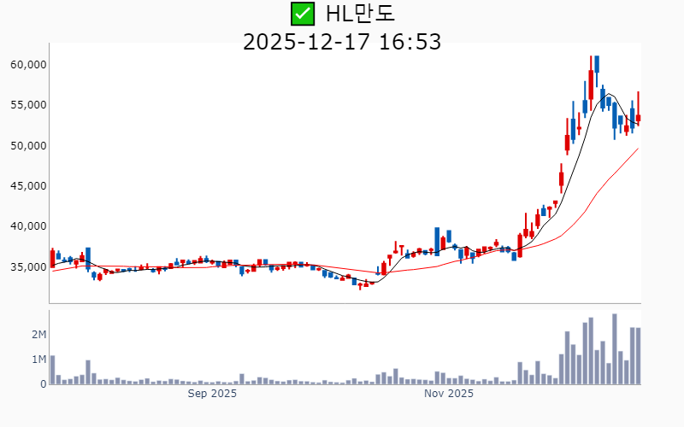The width and height of the screenshot is (684, 427).
Task: Click the 40,000 price axis label
Action: click(28, 226)
